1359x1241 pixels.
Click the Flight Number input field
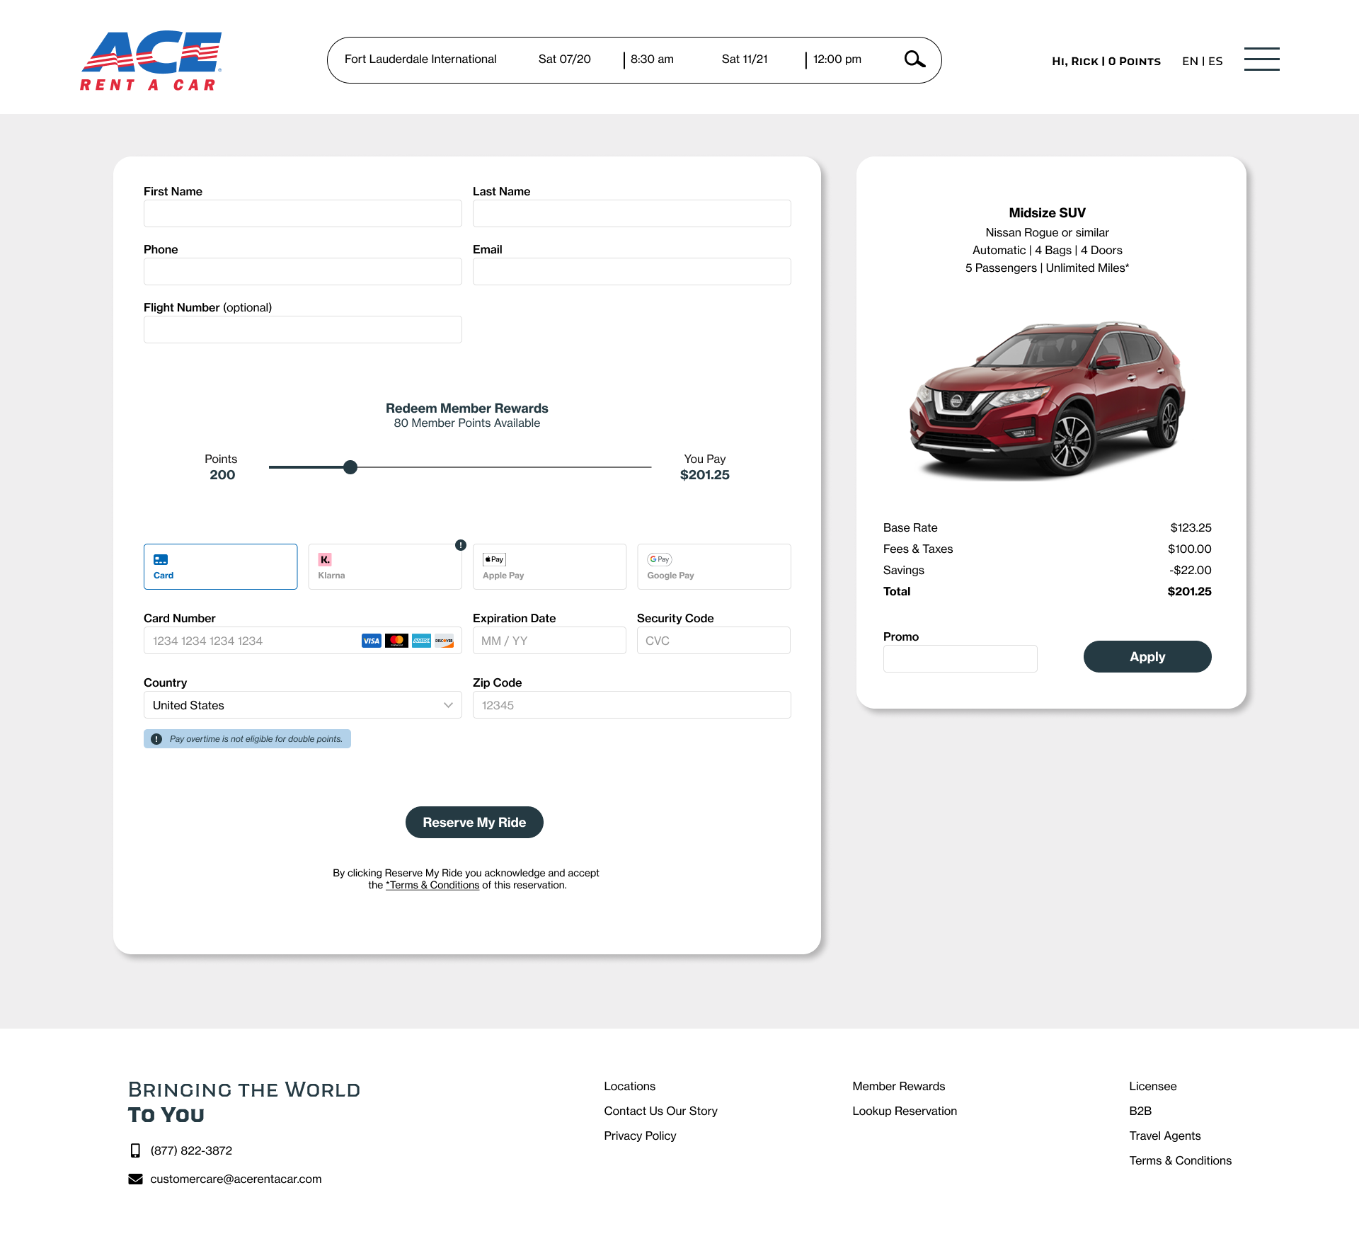pos(302,330)
